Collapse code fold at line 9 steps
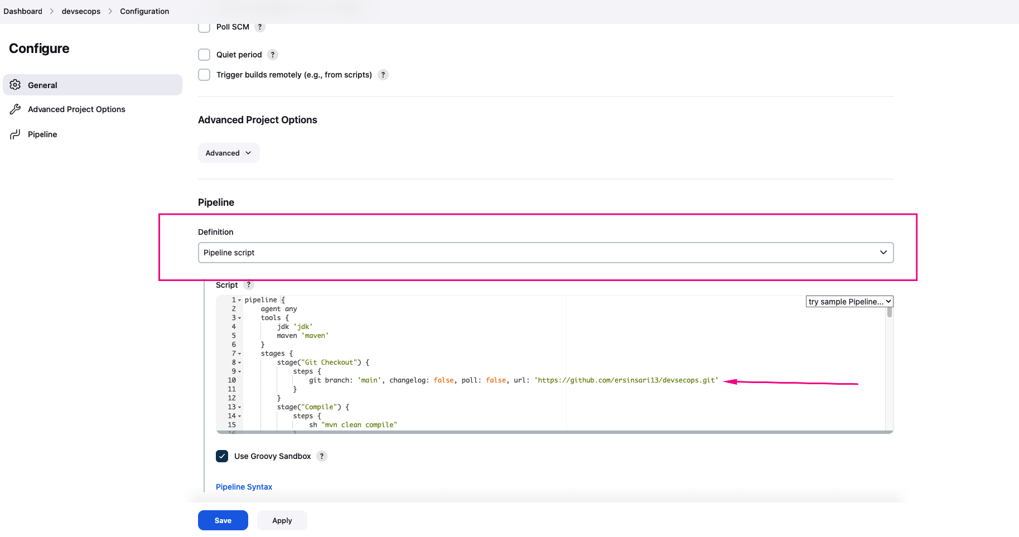The width and height of the screenshot is (1019, 537). [240, 371]
